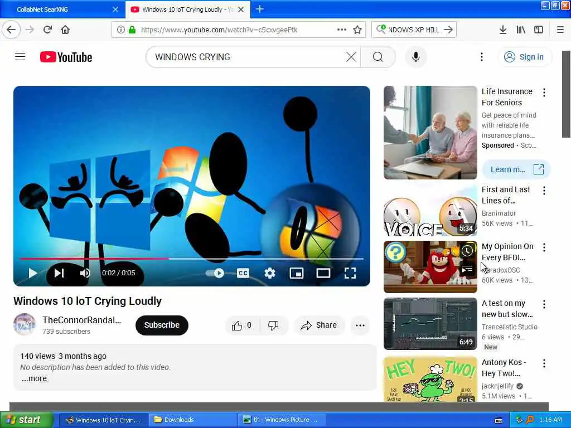Viewport: 571px width, 428px height.
Task: Enable miniplayer mode
Action: pyautogui.click(x=297, y=273)
